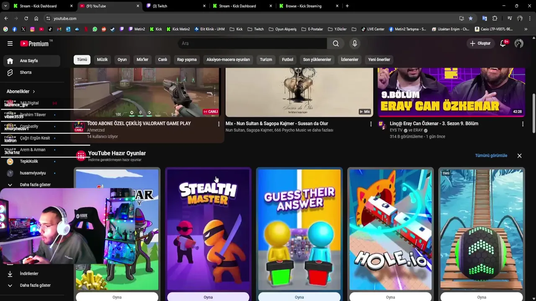The width and height of the screenshot is (536, 301).
Task: Start voice search with microphone icon
Action: (355, 43)
